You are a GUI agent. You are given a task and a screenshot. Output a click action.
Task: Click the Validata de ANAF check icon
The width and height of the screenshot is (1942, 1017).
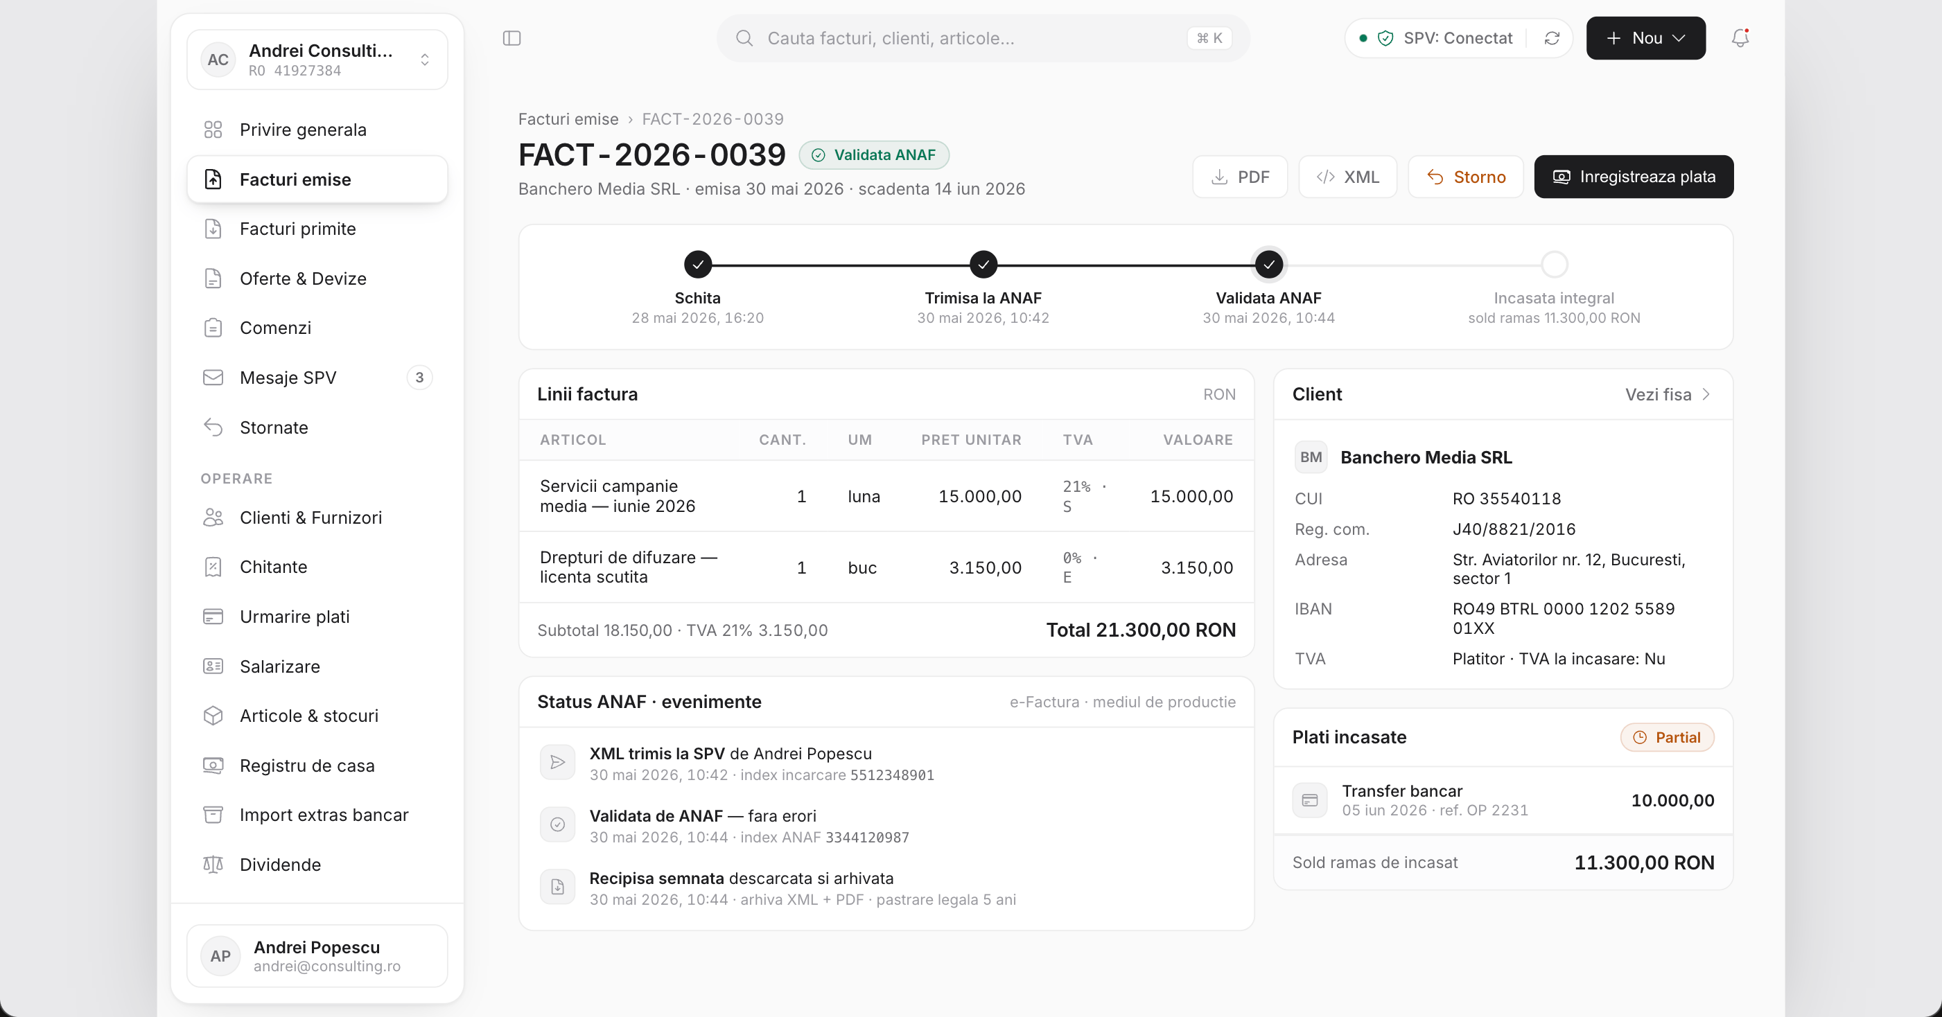click(558, 825)
